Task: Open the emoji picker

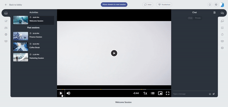Action: (210, 94)
